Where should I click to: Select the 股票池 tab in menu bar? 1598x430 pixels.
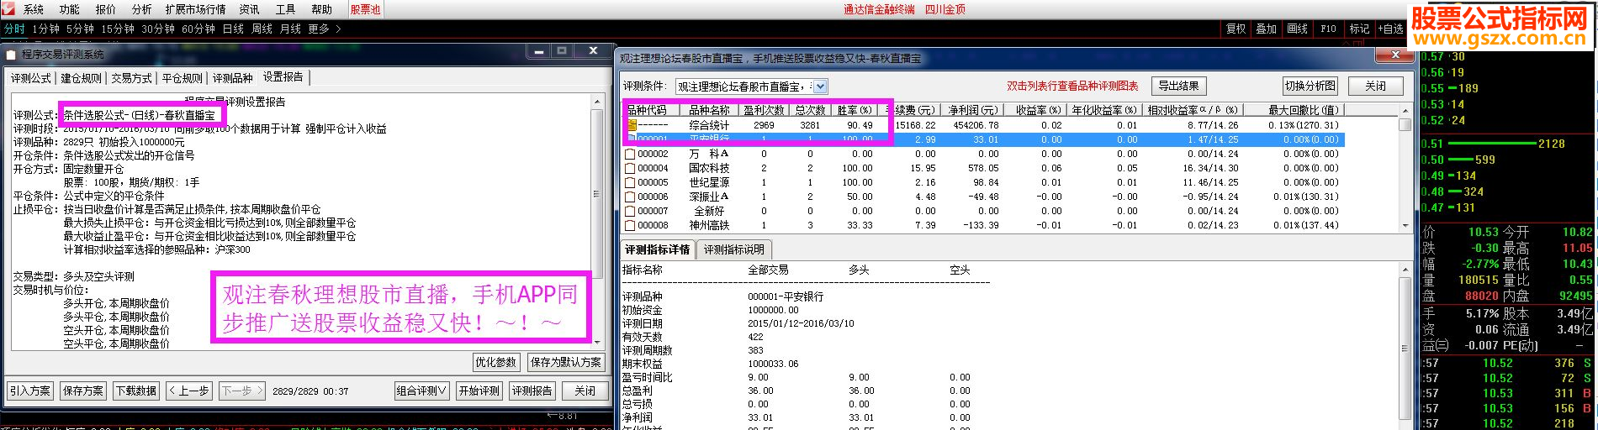(365, 9)
